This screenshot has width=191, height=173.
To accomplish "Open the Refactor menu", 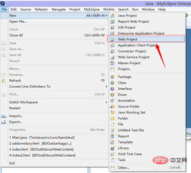I will pyautogui.click(x=41, y=9).
